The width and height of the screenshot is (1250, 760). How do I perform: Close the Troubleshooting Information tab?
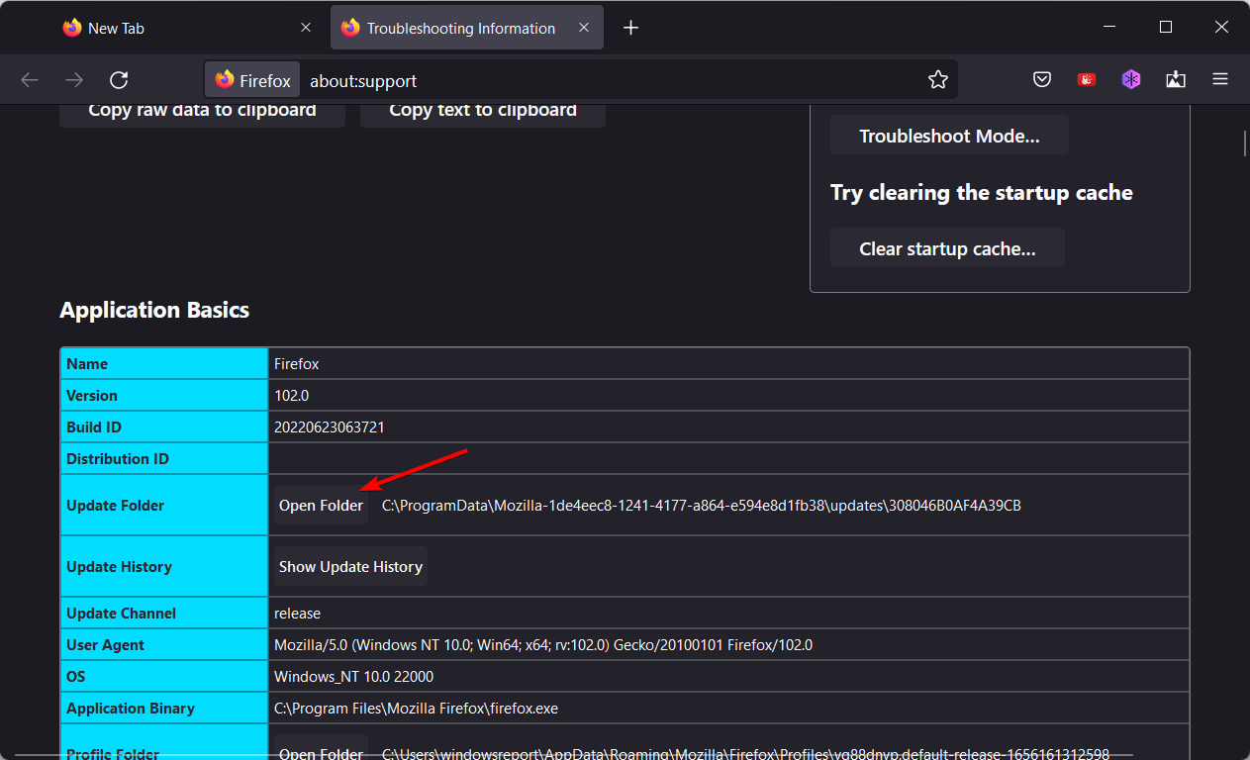pyautogui.click(x=585, y=28)
